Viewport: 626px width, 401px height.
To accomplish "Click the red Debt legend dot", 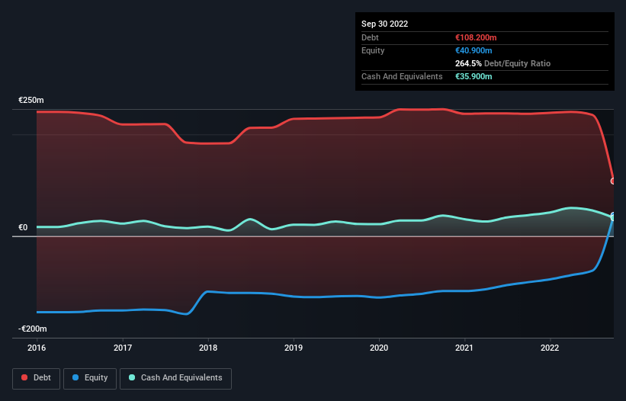I will point(24,377).
